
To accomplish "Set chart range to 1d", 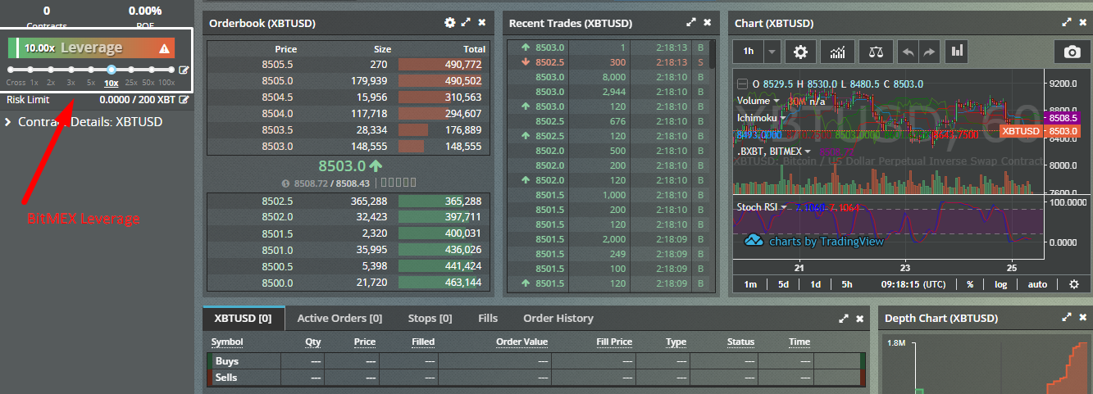I will coord(815,284).
